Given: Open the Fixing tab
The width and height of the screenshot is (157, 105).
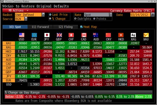Looking at the screenshot, I should [x=65, y=27].
